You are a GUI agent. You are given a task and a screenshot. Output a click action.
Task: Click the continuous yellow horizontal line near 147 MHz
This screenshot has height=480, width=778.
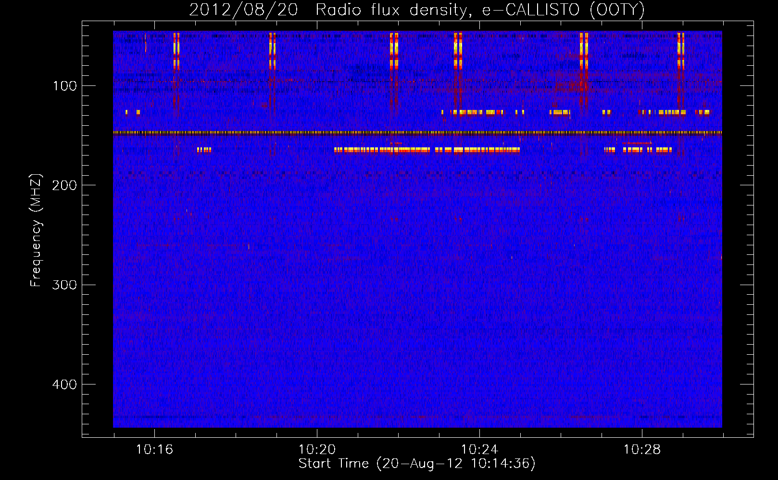pos(417,132)
